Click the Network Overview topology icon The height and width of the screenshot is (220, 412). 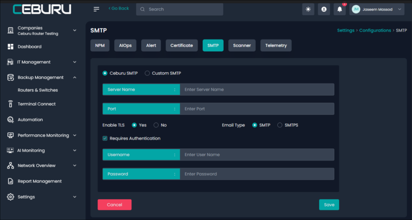[10, 166]
